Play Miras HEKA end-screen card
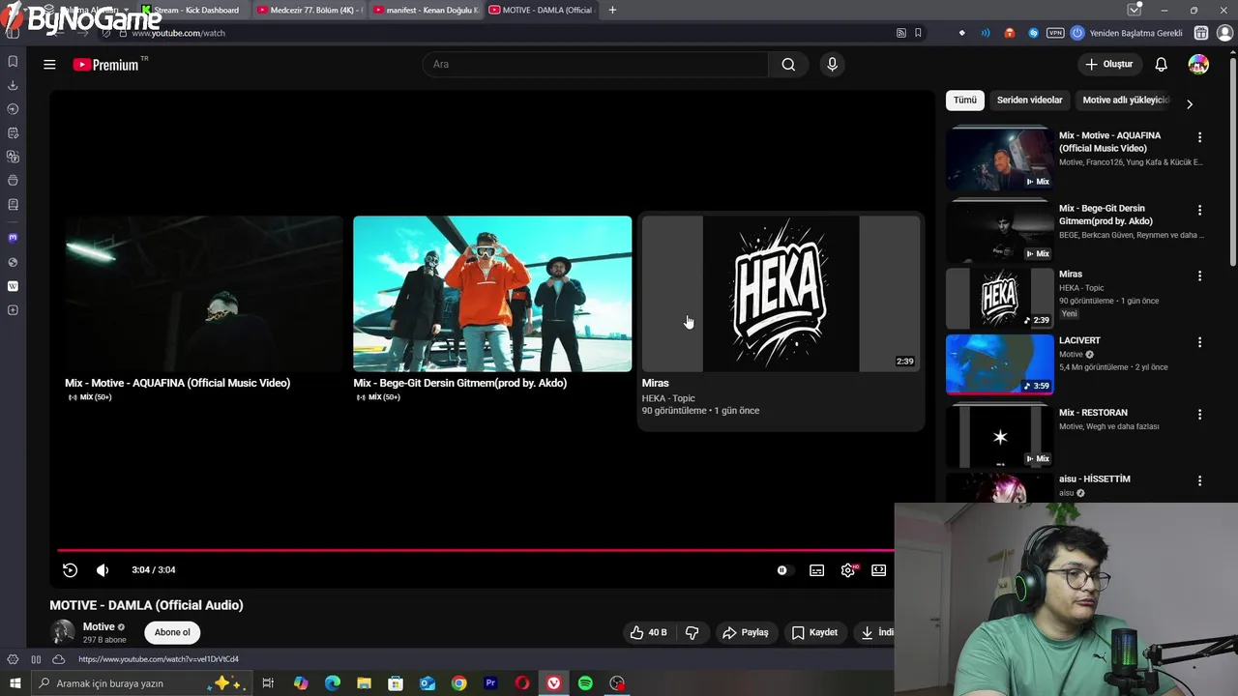The width and height of the screenshot is (1238, 696). (781, 321)
